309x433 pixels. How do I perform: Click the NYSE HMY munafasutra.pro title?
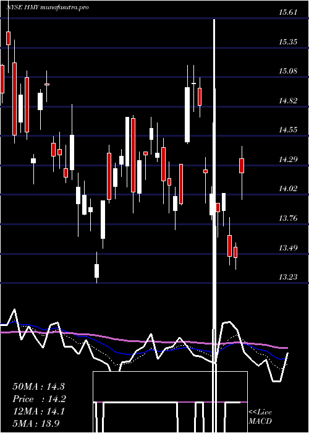pyautogui.click(x=48, y=7)
